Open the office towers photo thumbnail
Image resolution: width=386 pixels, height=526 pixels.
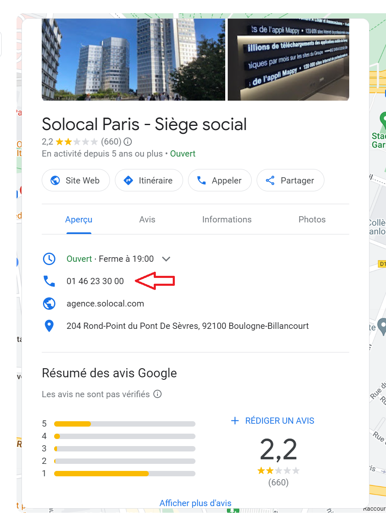pos(133,59)
